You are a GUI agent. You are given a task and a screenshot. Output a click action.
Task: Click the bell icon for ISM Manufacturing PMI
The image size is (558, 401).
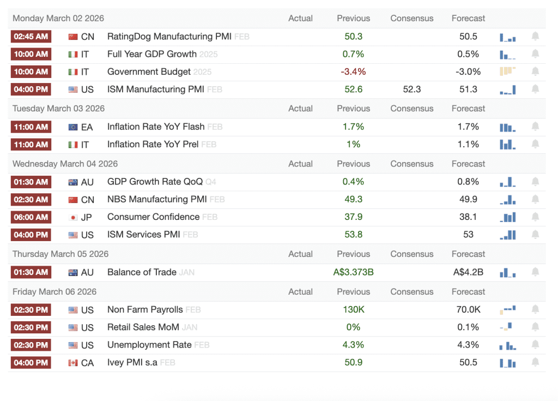[535, 89]
